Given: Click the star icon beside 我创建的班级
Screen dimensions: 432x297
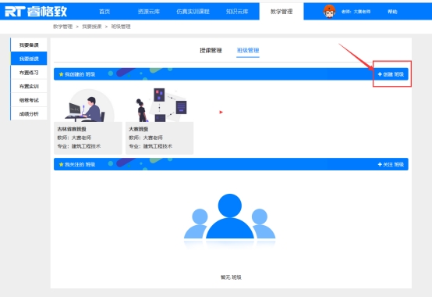Looking at the screenshot, I should [61, 74].
